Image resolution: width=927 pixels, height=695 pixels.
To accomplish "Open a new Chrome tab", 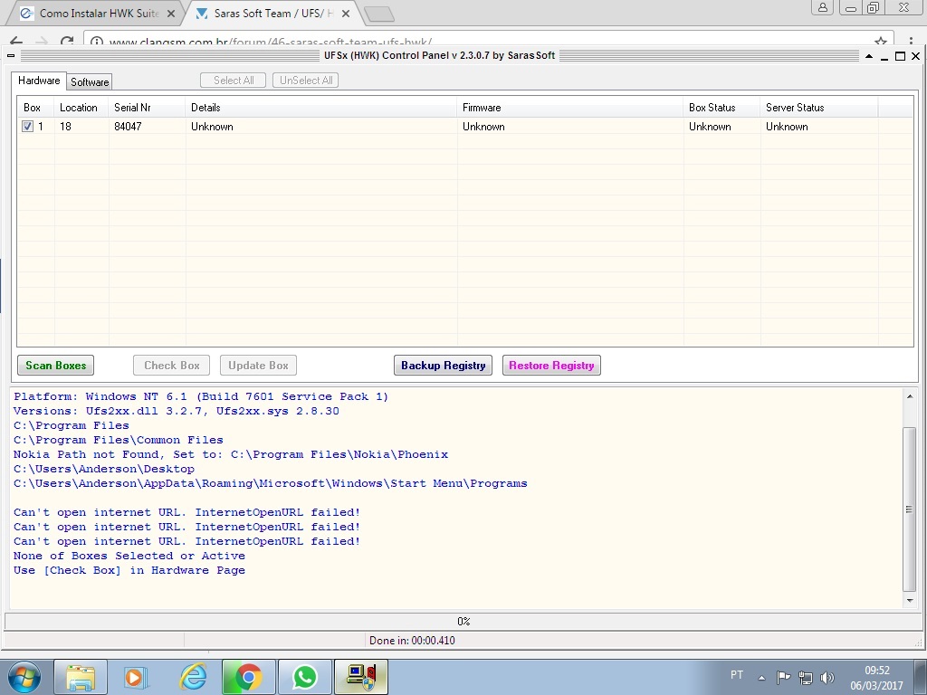I will (379, 14).
